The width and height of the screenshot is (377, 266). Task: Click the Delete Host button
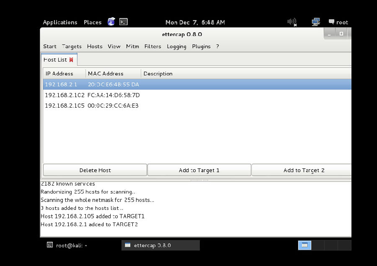pos(95,170)
